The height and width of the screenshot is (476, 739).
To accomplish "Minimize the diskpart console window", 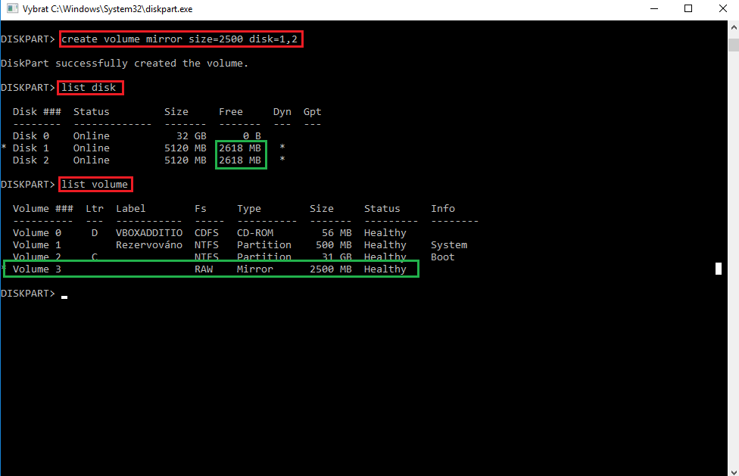I will point(652,9).
